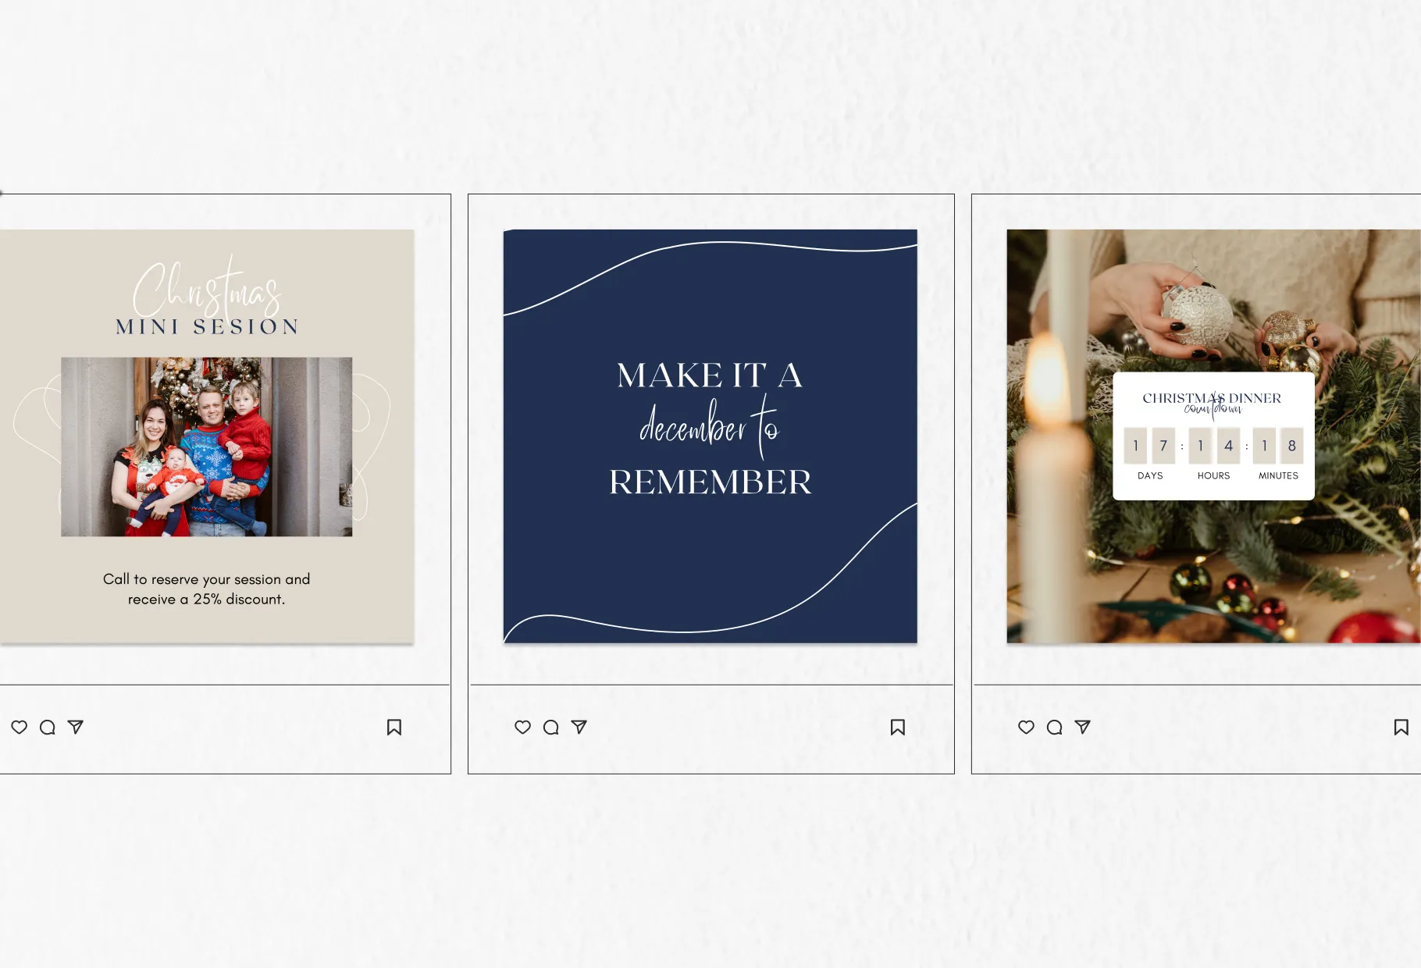The height and width of the screenshot is (968, 1421).
Task: Click the Christmas Dinner countdown widget
Action: point(1213,436)
